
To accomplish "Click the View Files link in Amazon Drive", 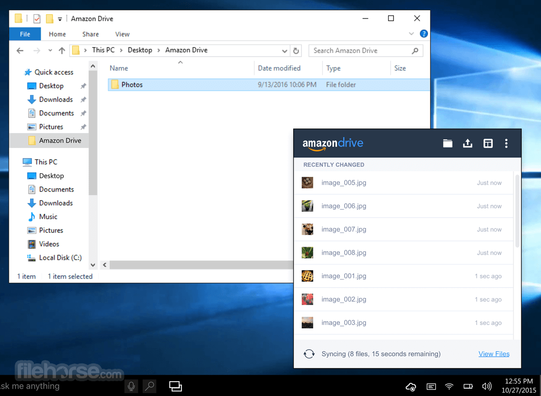I will click(494, 354).
